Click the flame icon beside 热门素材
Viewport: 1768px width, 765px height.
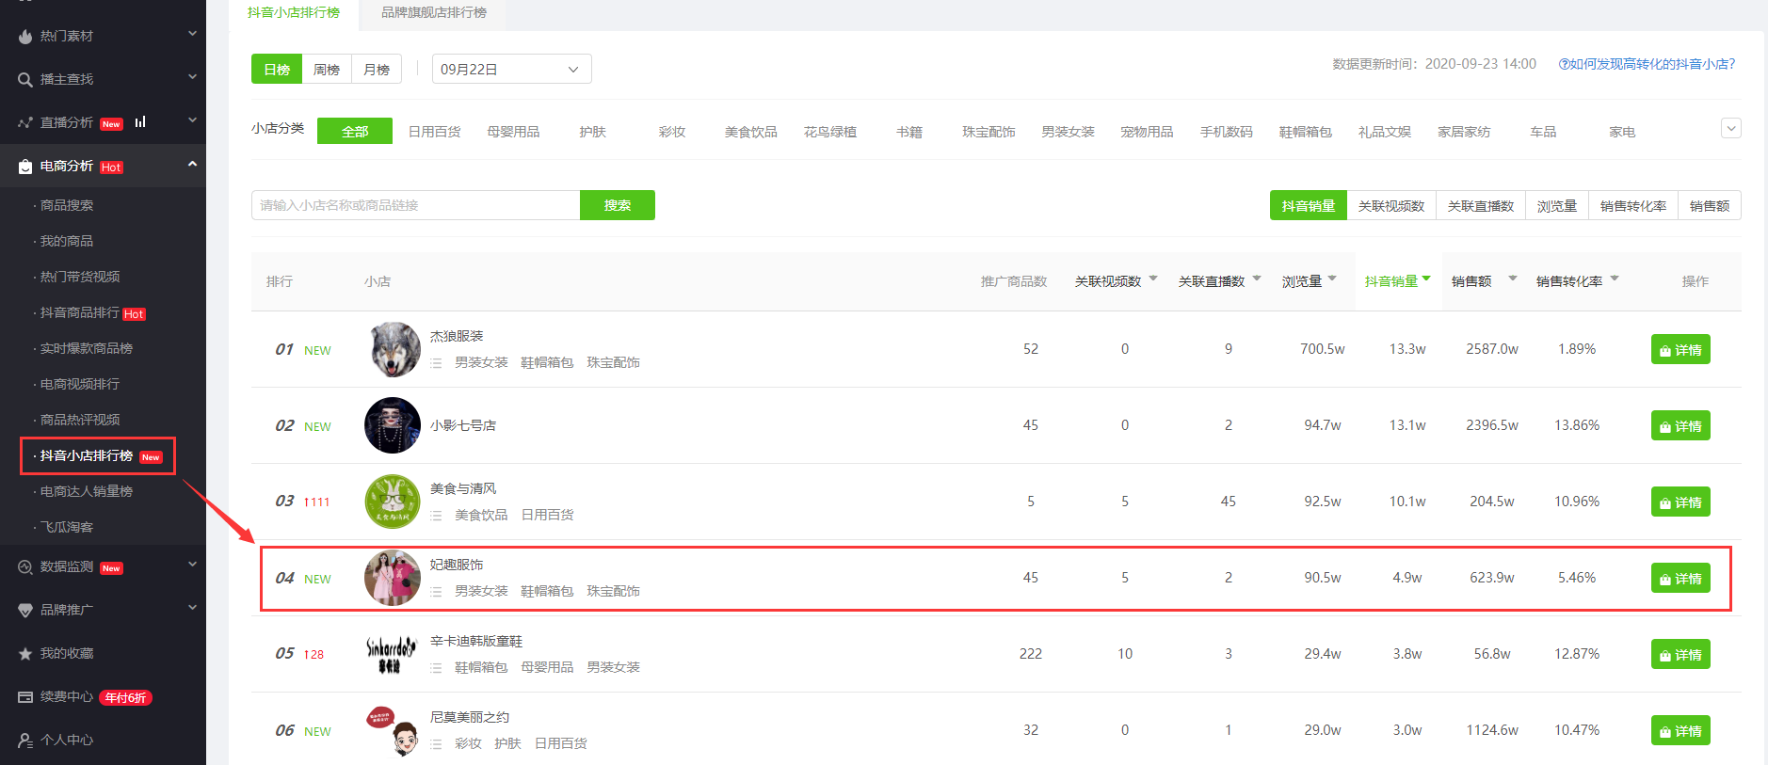click(x=25, y=37)
